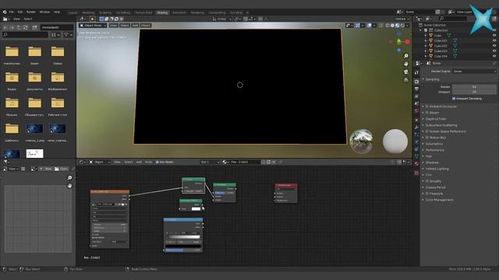The width and height of the screenshot is (499, 280).
Task: Click the create new folder icon
Action: [x=34, y=28]
